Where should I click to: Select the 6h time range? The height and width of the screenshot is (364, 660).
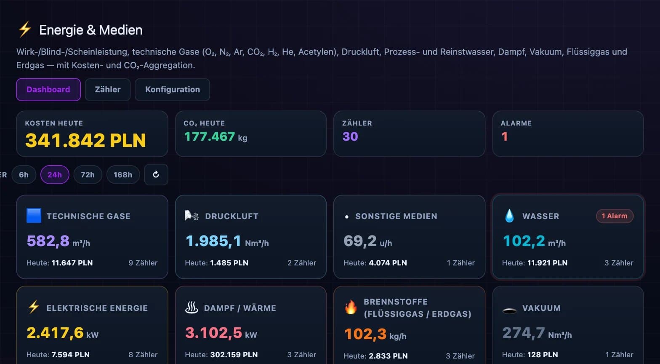tap(24, 174)
